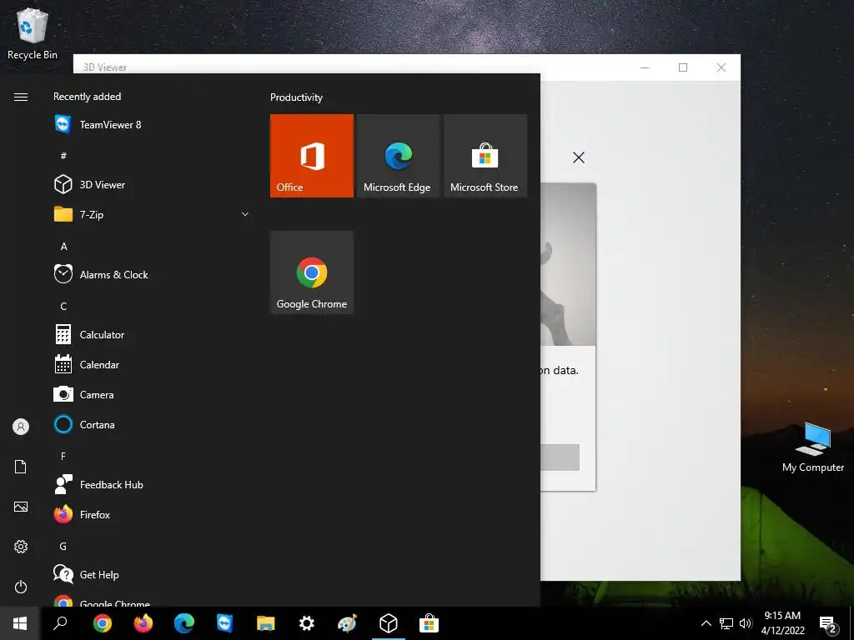The image size is (854, 640).
Task: Open Alarms & Clock app
Action: (x=150, y=274)
